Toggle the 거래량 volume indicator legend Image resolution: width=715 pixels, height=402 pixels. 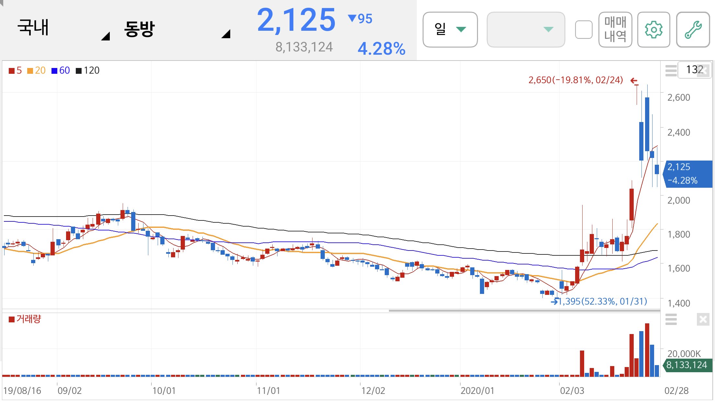(x=25, y=319)
